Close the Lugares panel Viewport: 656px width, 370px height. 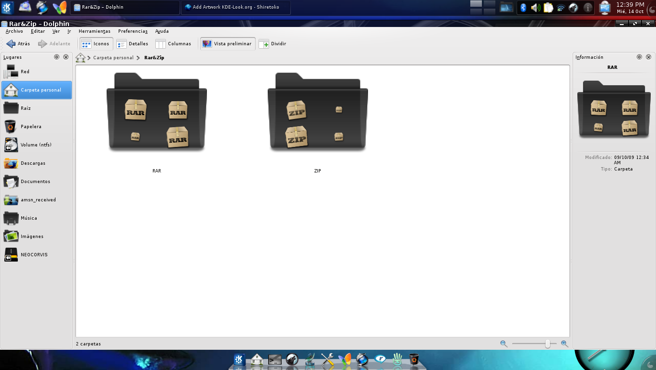click(66, 57)
